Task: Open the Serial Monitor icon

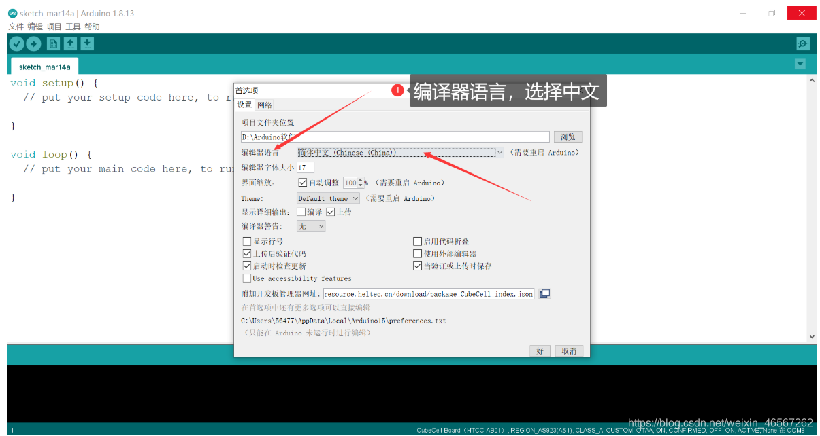Action: pyautogui.click(x=803, y=43)
